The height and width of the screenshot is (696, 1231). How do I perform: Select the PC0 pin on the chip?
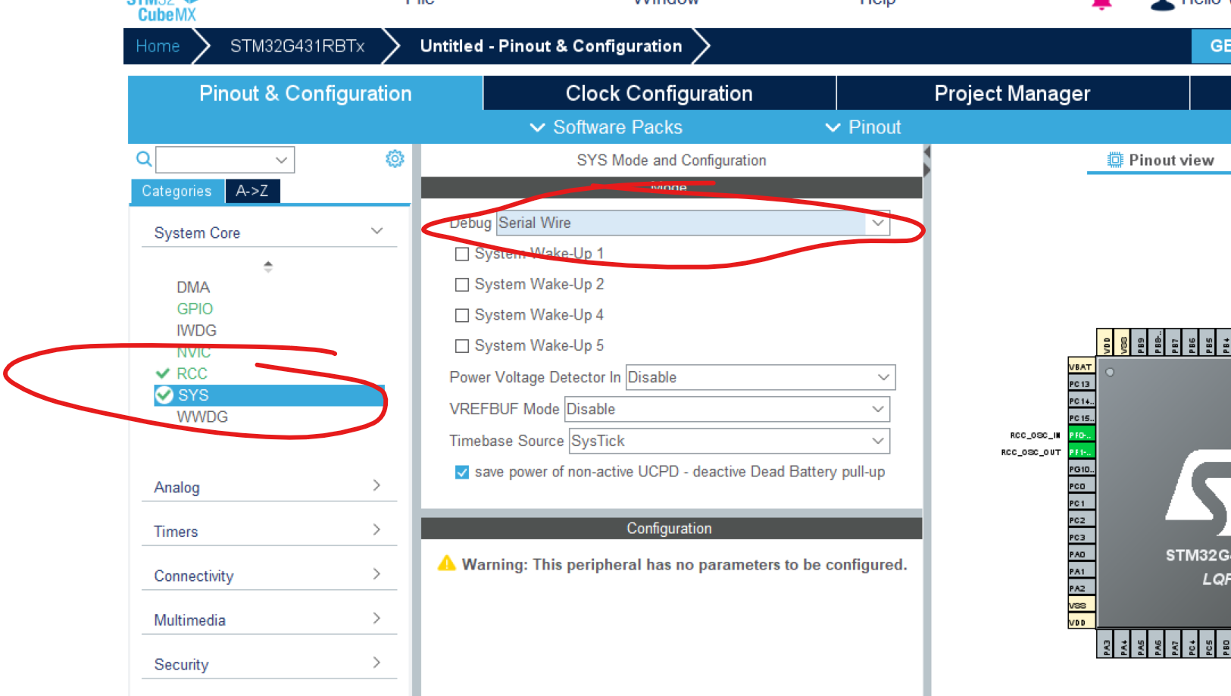pos(1081,486)
